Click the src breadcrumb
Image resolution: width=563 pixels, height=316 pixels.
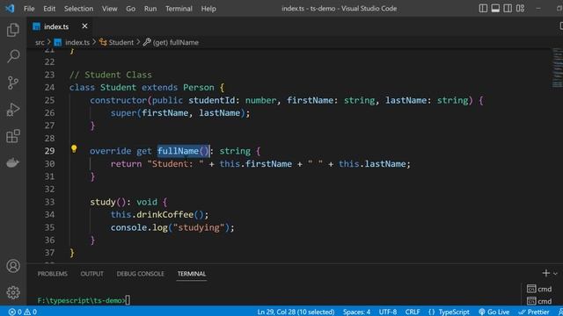point(40,42)
